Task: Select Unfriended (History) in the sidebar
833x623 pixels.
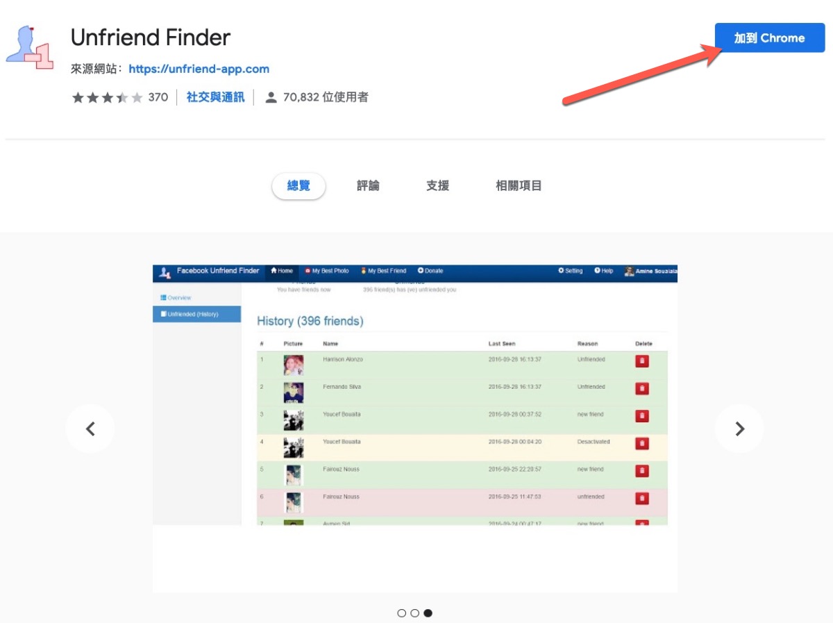Action: [196, 314]
